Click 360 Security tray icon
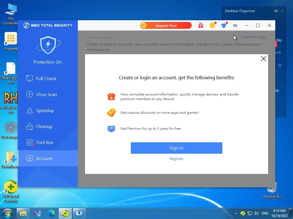293x219 pixels. 243,213
